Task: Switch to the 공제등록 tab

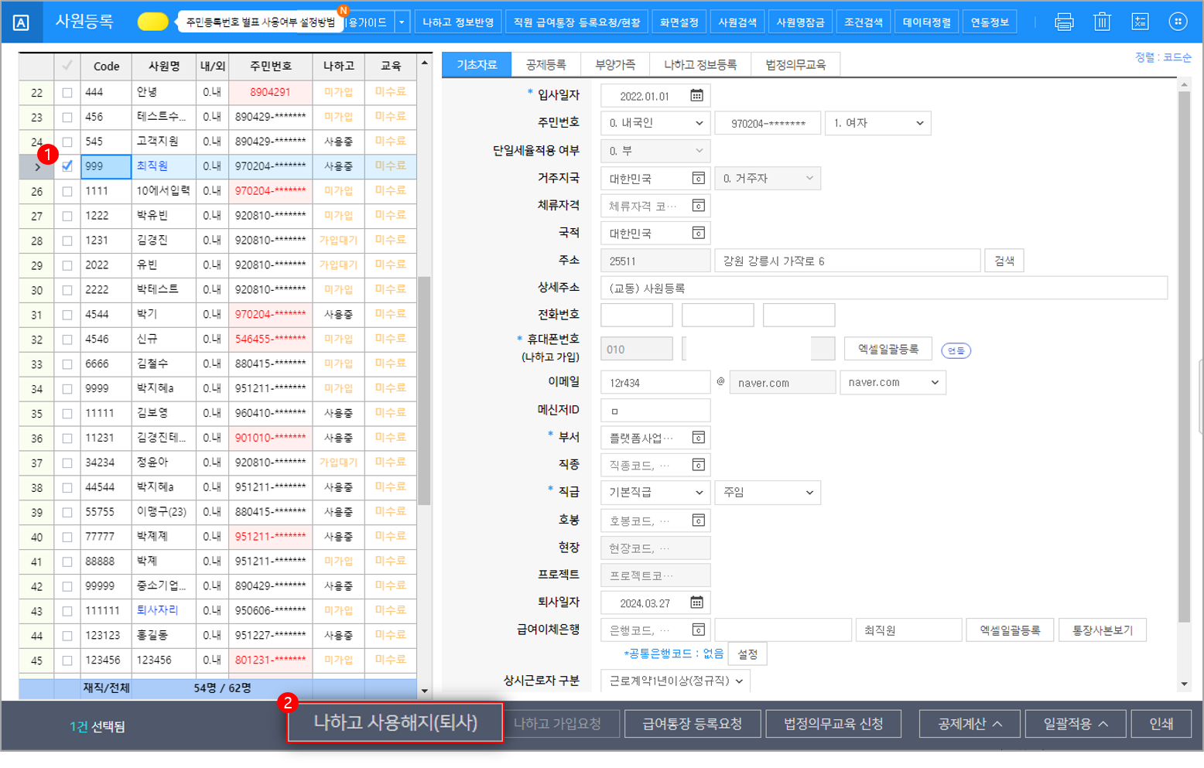Action: (x=546, y=65)
